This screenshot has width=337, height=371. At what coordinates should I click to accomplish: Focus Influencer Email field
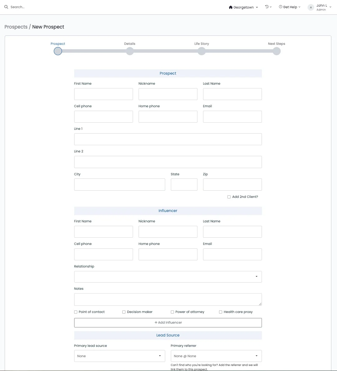click(x=232, y=254)
